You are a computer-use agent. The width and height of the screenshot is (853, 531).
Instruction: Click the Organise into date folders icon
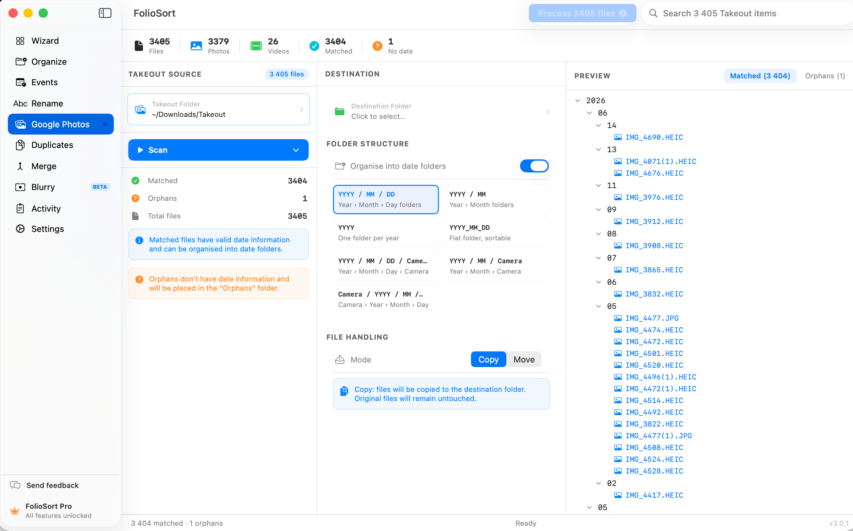pyautogui.click(x=340, y=166)
